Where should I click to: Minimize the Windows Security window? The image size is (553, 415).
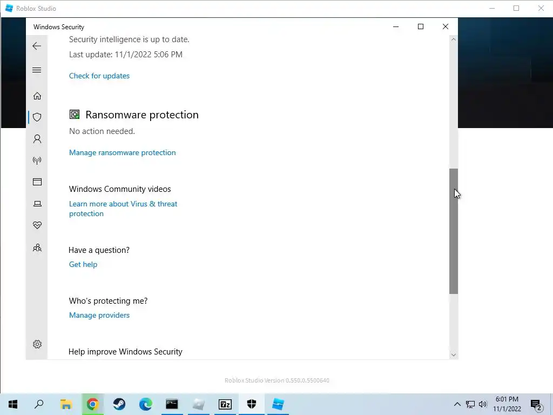click(396, 27)
